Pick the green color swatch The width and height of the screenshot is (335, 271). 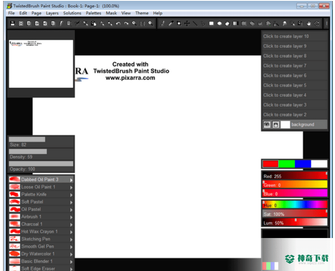[x=287, y=164]
